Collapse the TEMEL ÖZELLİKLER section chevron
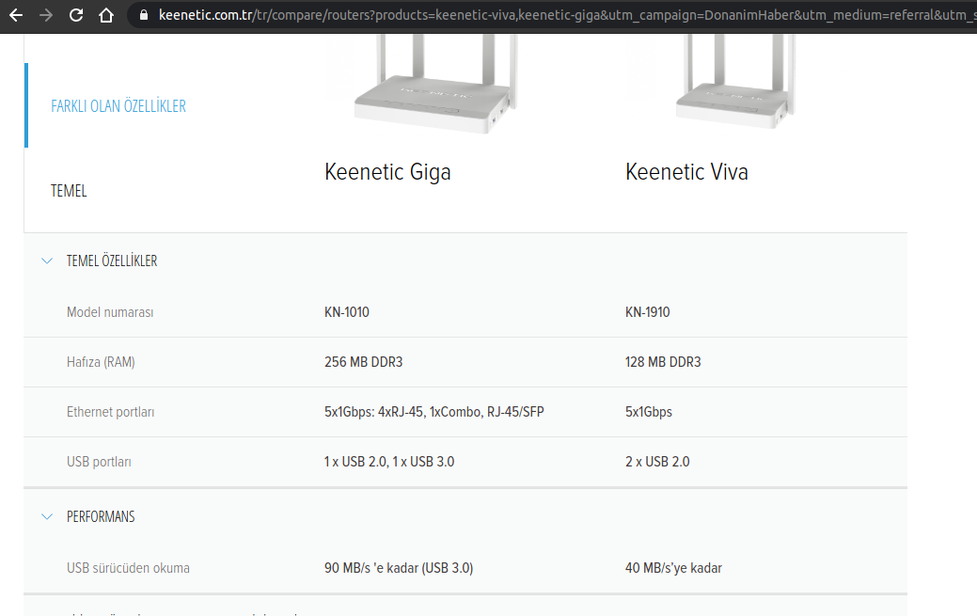Viewport: 977px width, 616px height. point(47,261)
